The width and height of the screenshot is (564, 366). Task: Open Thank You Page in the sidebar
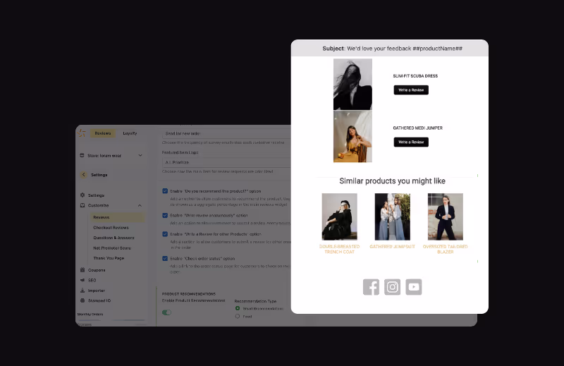pos(109,258)
